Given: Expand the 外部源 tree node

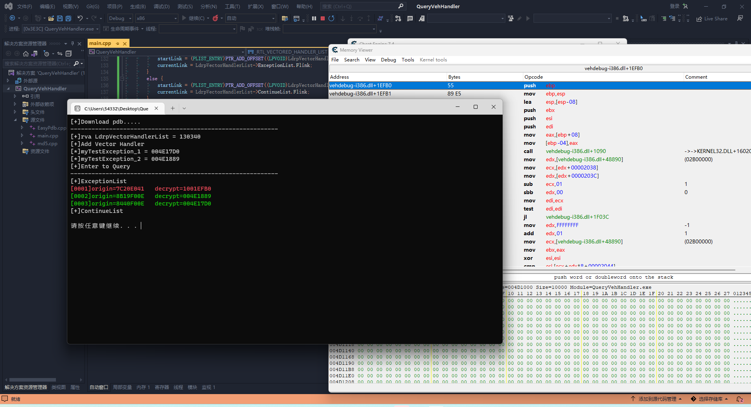Looking at the screenshot, I should pyautogui.click(x=8, y=81).
